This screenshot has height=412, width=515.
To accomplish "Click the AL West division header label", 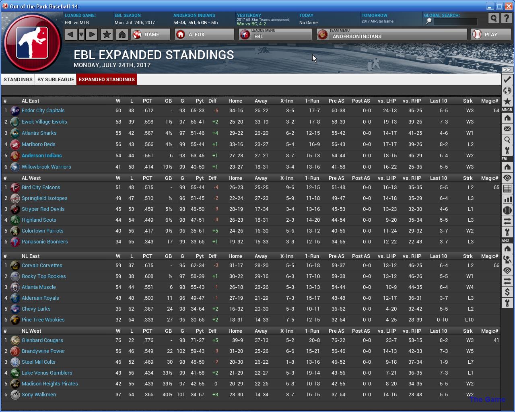I will pyautogui.click(x=31, y=178).
